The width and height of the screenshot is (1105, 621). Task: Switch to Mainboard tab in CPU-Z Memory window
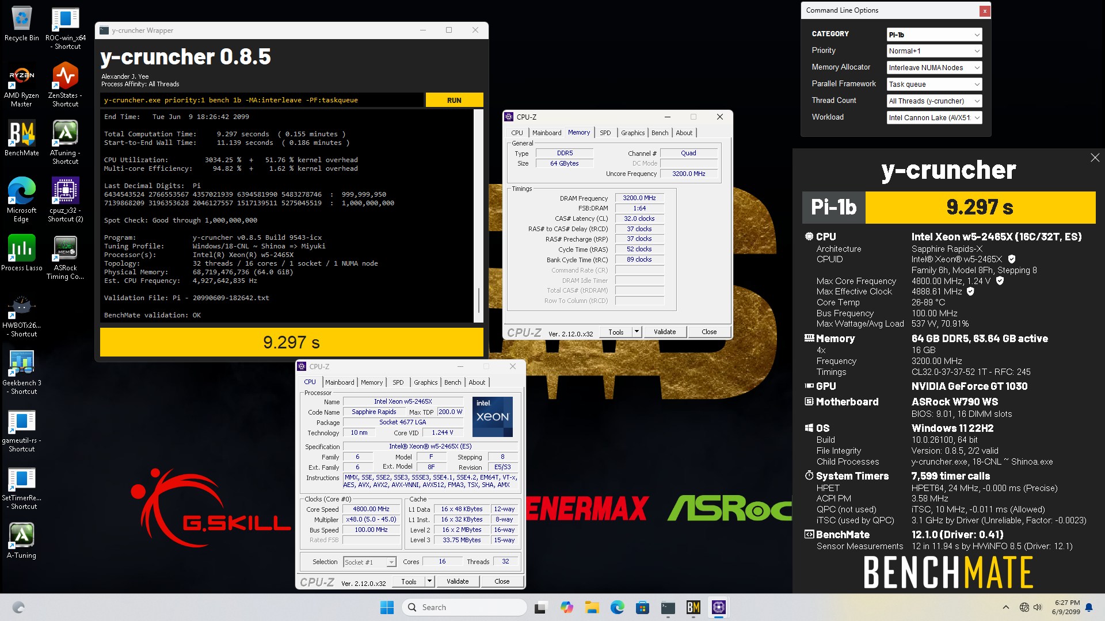547,133
